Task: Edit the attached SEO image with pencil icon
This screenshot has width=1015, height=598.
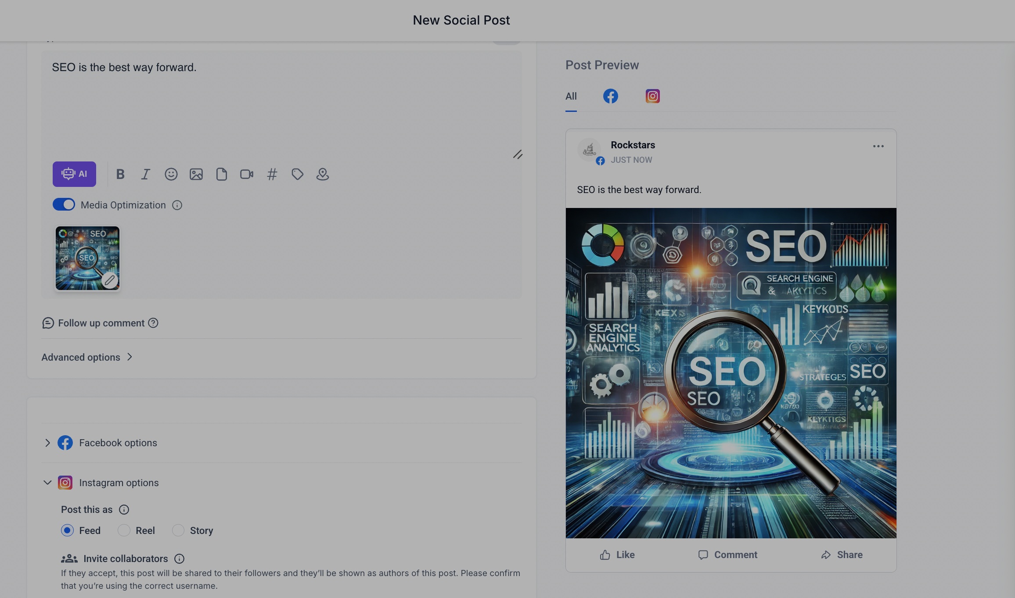Action: (x=110, y=280)
